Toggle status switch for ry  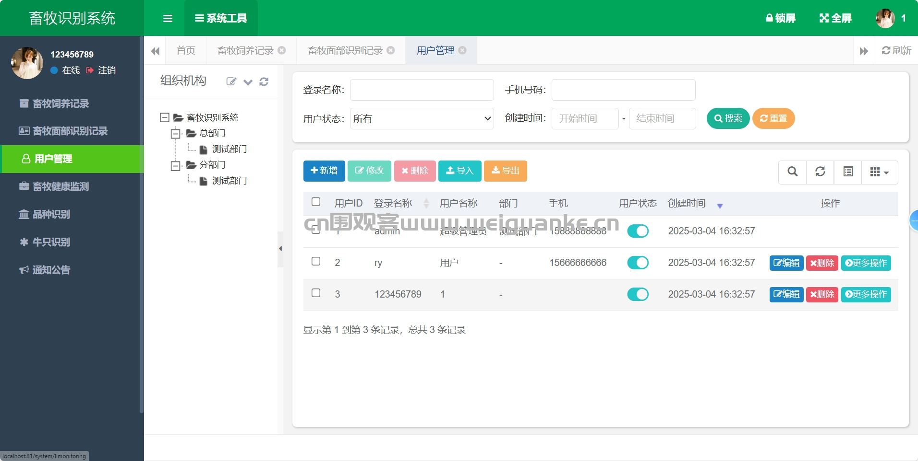[638, 263]
